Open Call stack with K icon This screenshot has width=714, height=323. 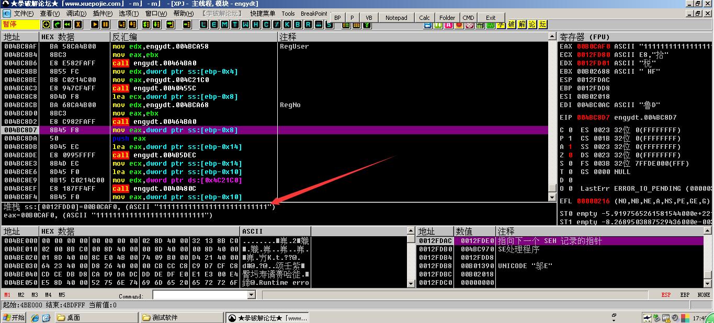287,24
